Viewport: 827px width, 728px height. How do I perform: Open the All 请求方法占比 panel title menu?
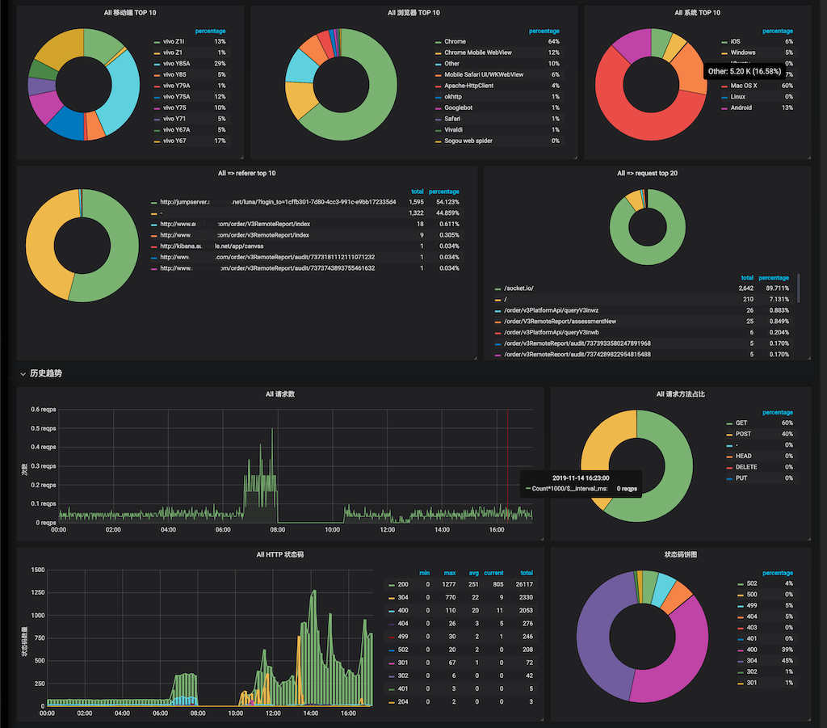(680, 394)
